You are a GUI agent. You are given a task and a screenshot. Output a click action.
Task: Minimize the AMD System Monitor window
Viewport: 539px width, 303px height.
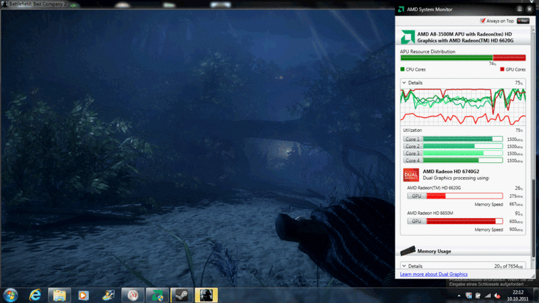(x=519, y=9)
